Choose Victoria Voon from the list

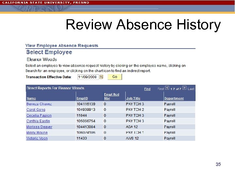tap(37, 138)
